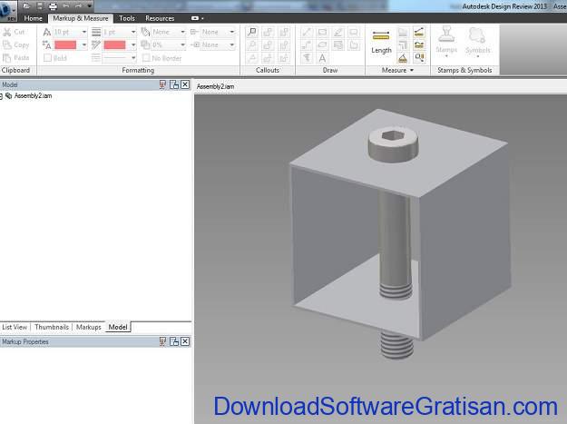Select the Area measure tool icon
567x424 pixels.
[403, 32]
